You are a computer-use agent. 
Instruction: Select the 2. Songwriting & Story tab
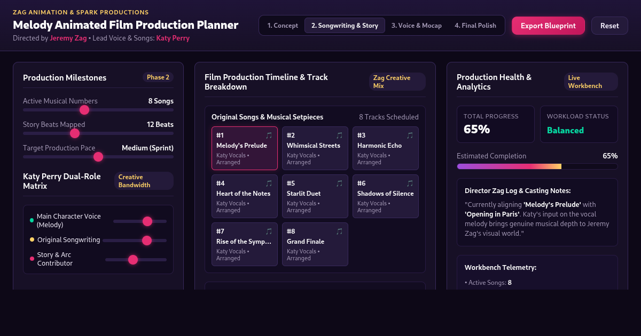[x=345, y=26]
